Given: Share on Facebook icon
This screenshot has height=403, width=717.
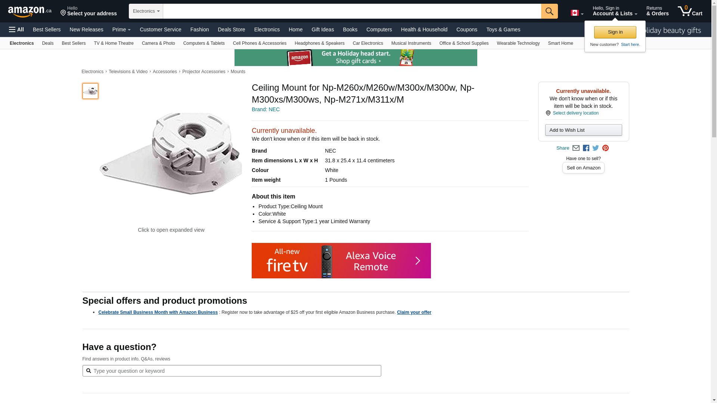Looking at the screenshot, I should pos(586,148).
